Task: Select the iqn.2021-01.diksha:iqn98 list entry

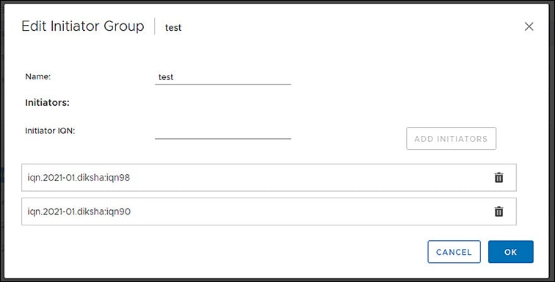Action: click(269, 178)
